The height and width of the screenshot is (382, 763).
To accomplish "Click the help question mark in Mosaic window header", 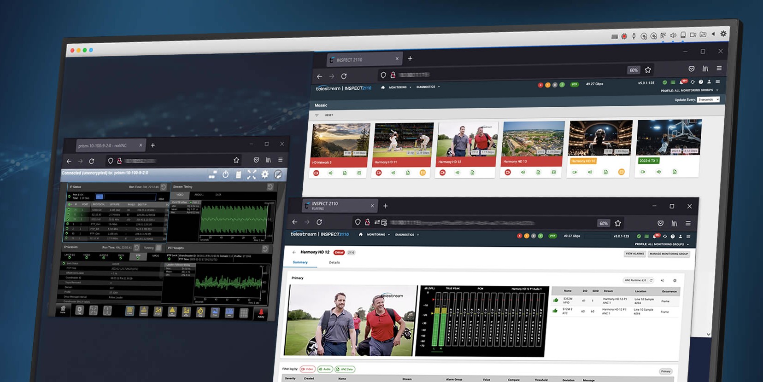I will [701, 82].
